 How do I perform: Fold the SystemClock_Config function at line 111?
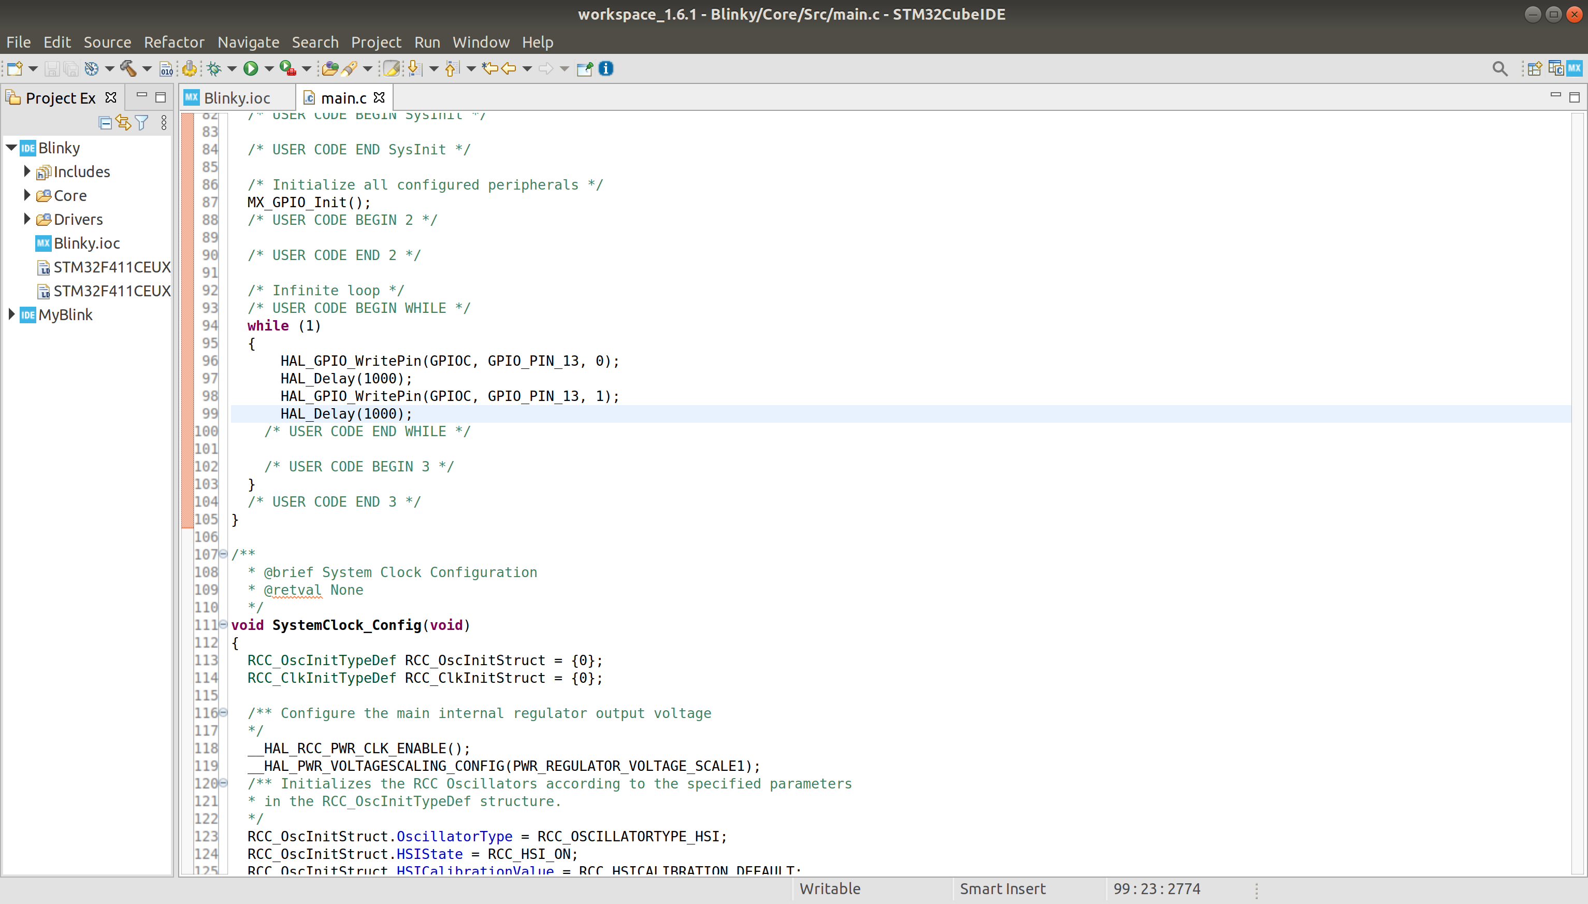click(x=223, y=625)
